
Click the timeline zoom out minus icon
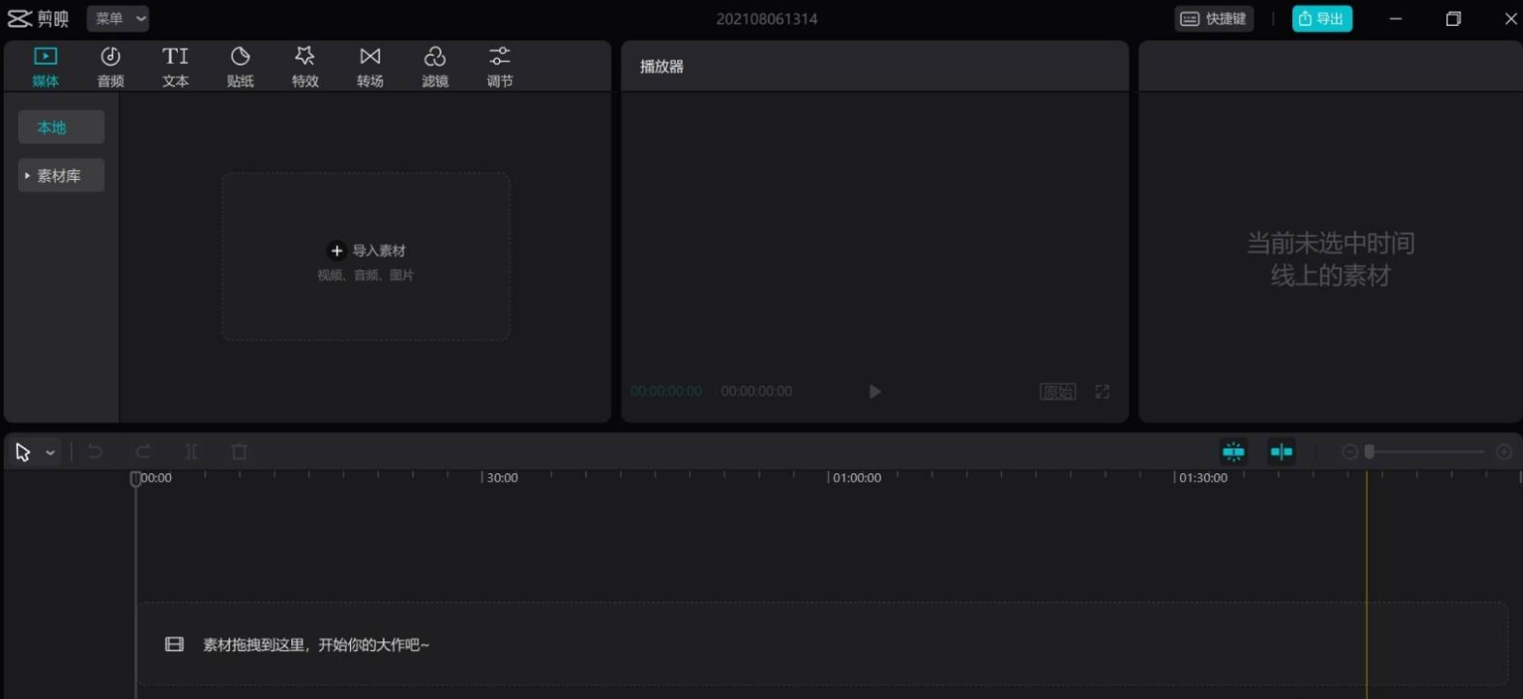pos(1350,451)
